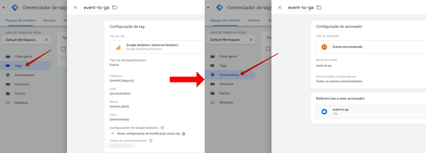Close the tag configuration panel with the X
The width and height of the screenshot is (426, 153).
point(75,7)
